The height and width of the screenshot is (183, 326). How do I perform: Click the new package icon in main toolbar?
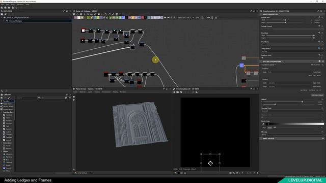pyautogui.click(x=2, y=8)
